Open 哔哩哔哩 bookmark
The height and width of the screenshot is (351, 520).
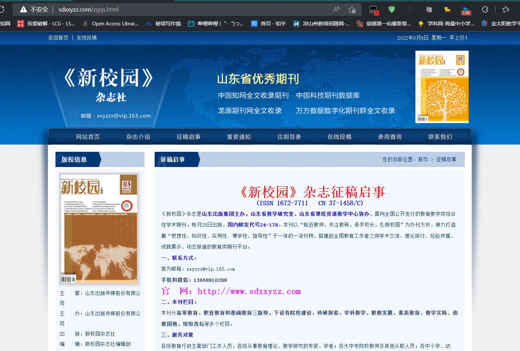216,23
